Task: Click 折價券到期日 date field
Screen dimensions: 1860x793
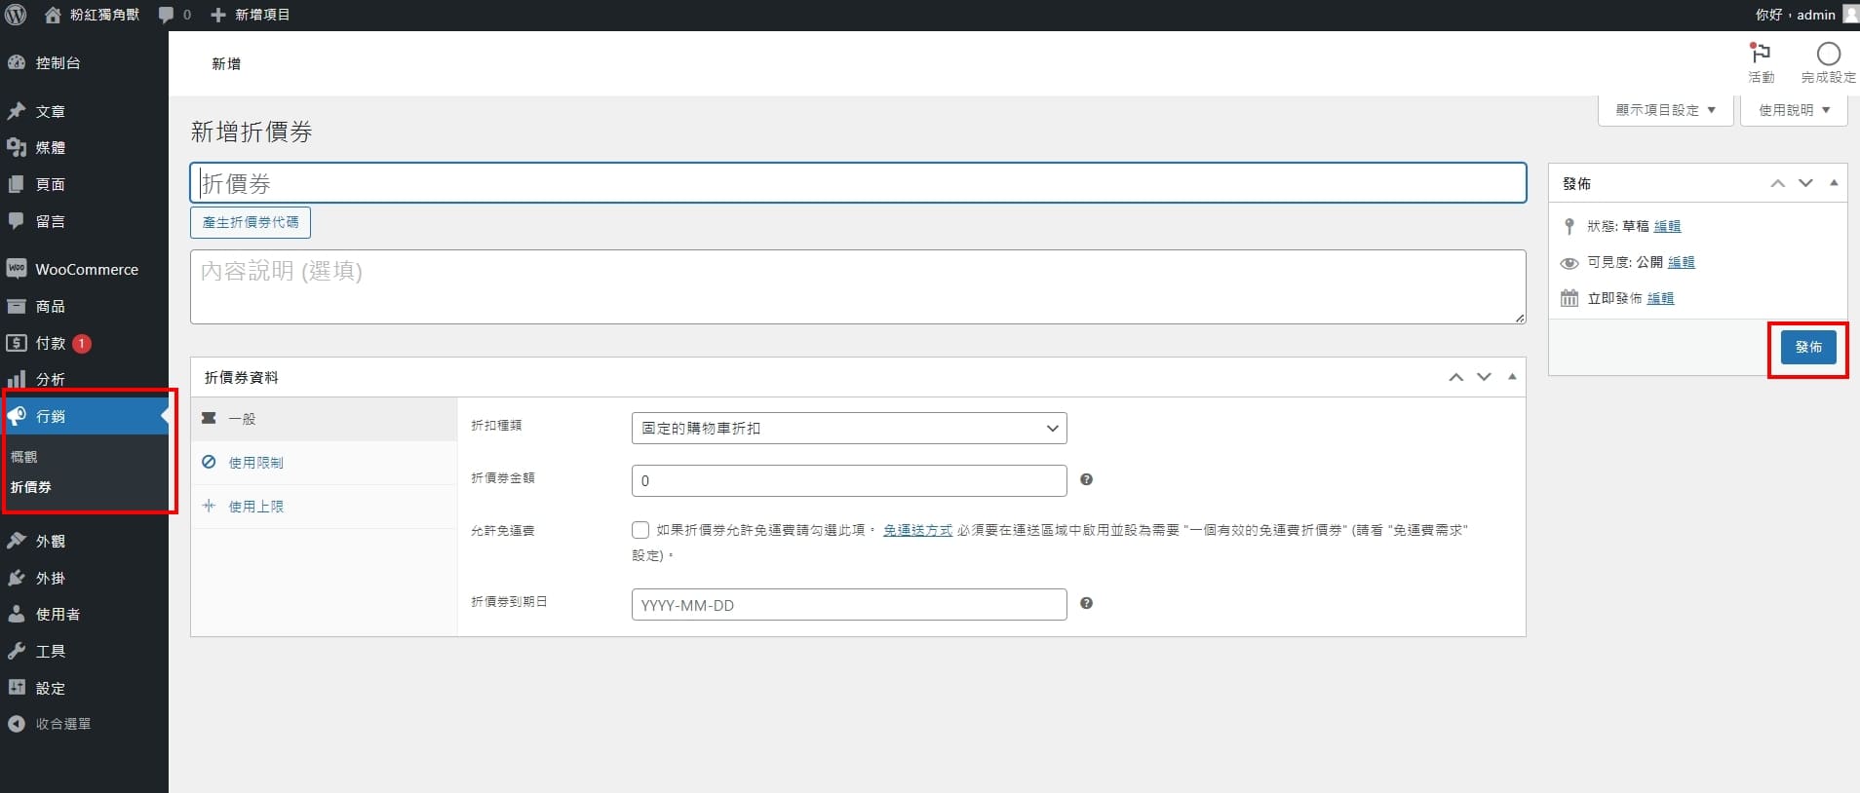Action: 849,604
